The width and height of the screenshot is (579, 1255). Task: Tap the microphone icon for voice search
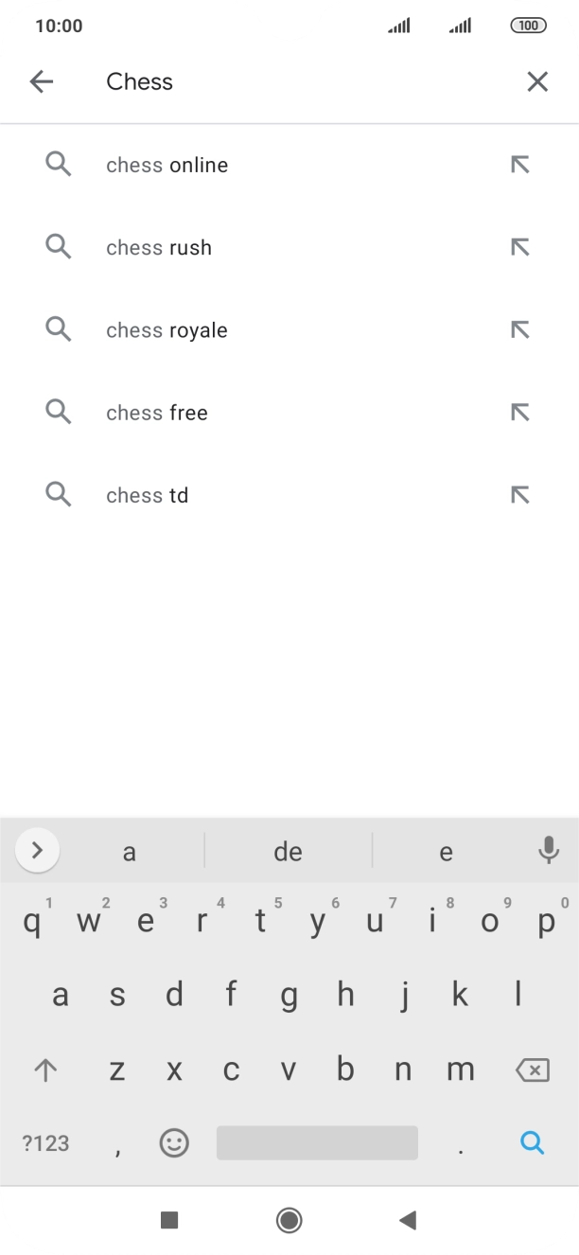tap(548, 851)
